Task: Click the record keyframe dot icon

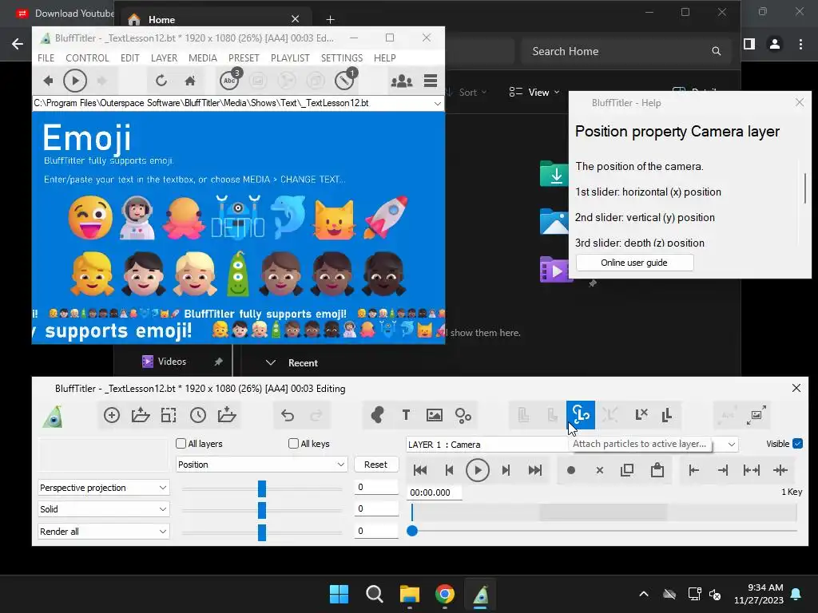Action: click(x=570, y=470)
